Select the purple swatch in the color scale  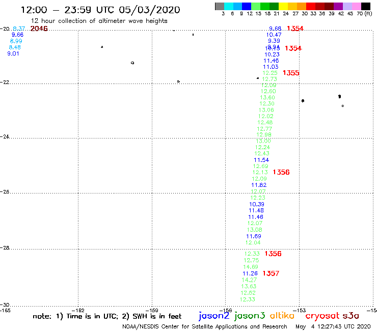338,6
